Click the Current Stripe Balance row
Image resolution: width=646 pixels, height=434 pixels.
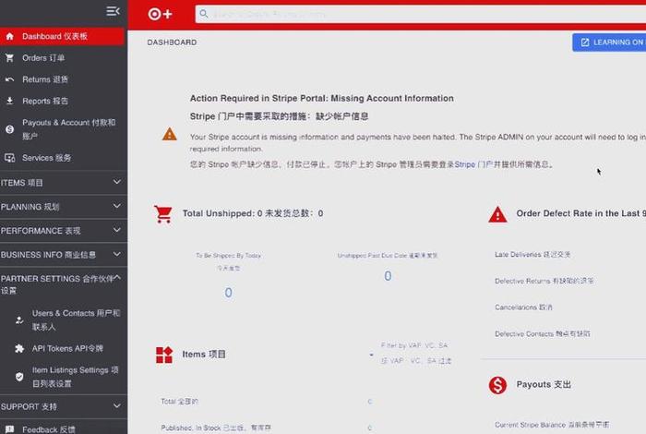(552, 425)
